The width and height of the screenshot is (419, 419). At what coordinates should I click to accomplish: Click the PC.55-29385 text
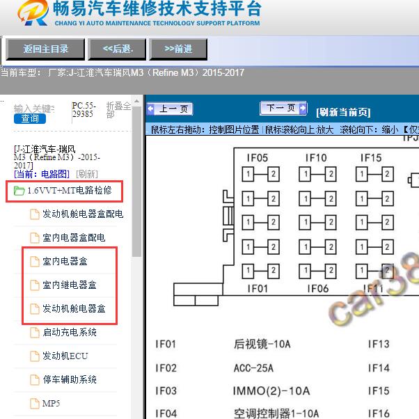83,110
